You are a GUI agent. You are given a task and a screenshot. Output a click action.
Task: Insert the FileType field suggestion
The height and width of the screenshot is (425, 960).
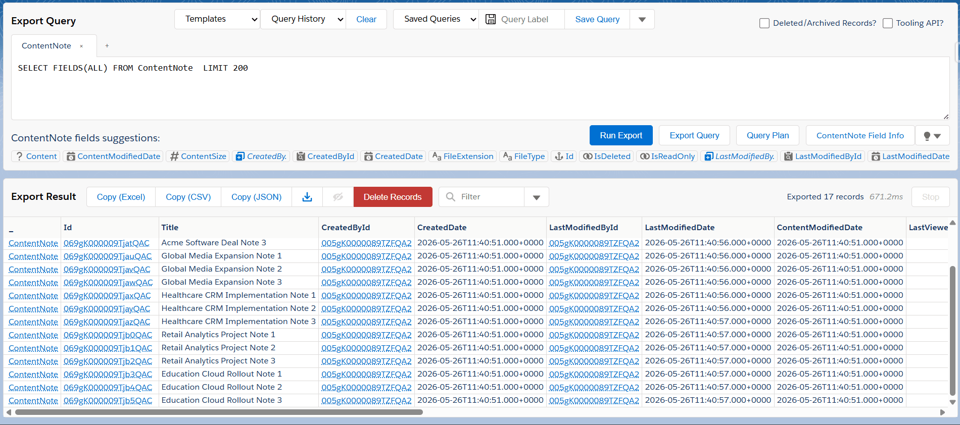click(524, 156)
